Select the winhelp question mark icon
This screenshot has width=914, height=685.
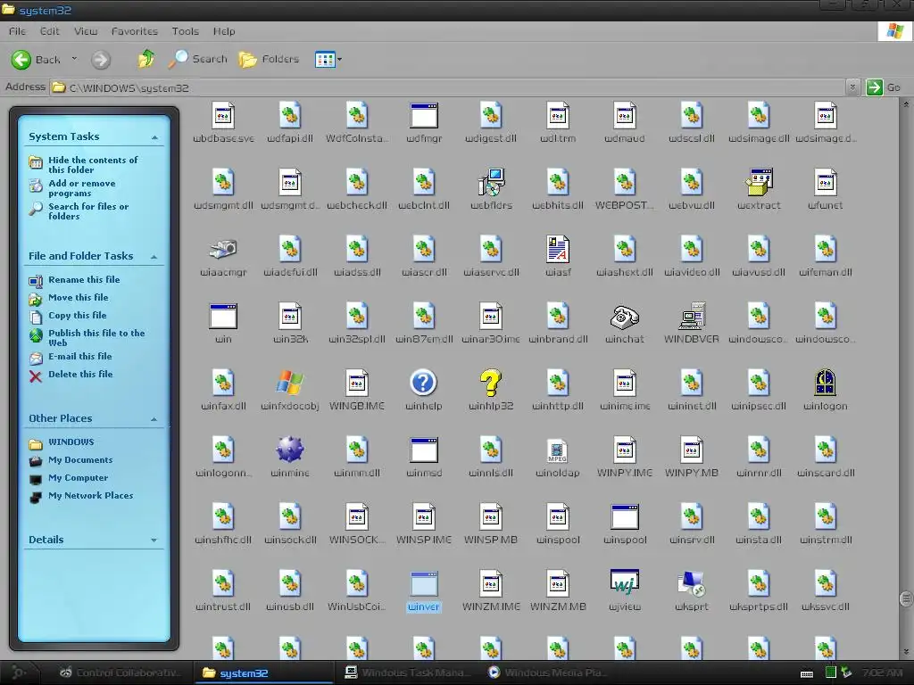point(424,383)
